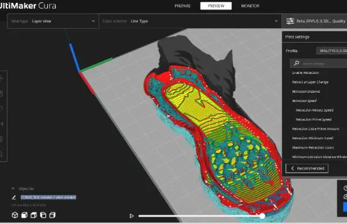The image size is (347, 224).
Task: Switch to the PREPARE stage tab
Action: click(182, 6)
